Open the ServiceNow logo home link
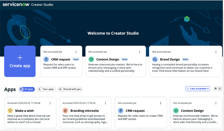Viewport: 224px width, 131px height. (x=16, y=4)
